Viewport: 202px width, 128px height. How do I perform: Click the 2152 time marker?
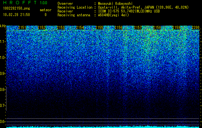click(41, 28)
